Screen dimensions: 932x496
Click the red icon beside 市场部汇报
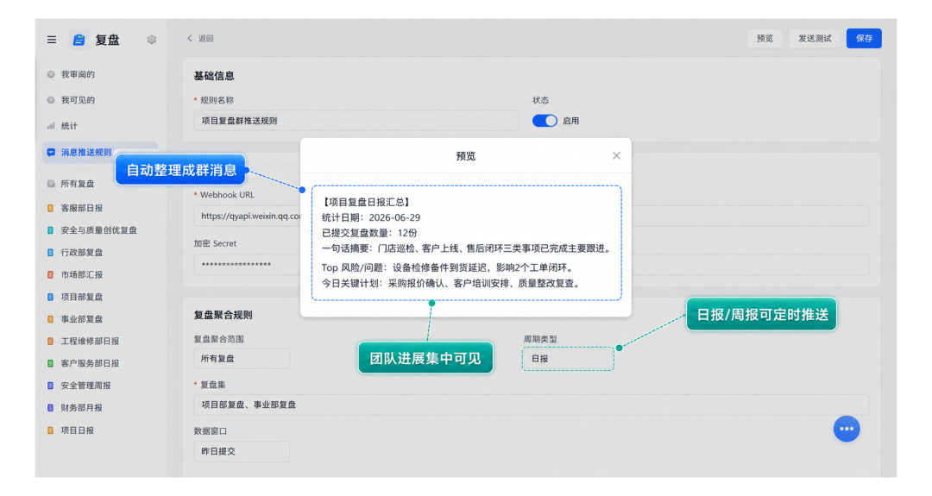[51, 274]
